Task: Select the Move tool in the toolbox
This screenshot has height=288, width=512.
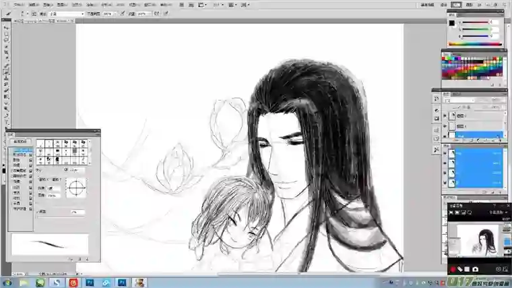Action: pos(6,27)
